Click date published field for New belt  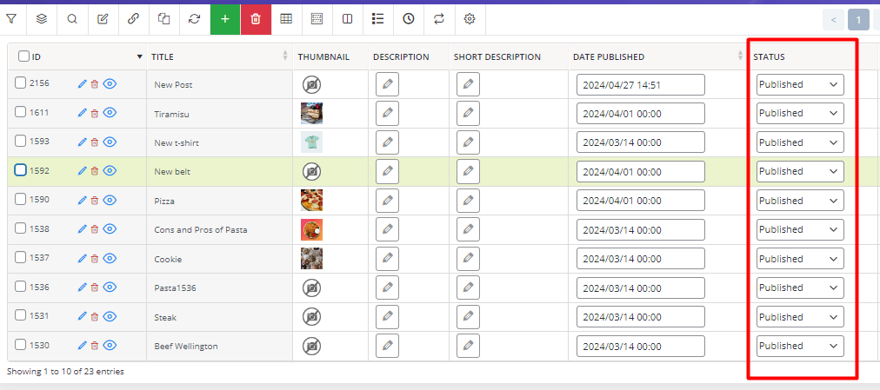coord(640,172)
